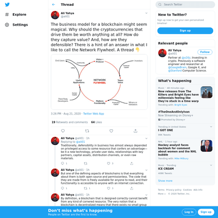Like the 'Traditionally, defensibility' reply
This screenshot has width=218, height=218.
(x=109, y=163)
